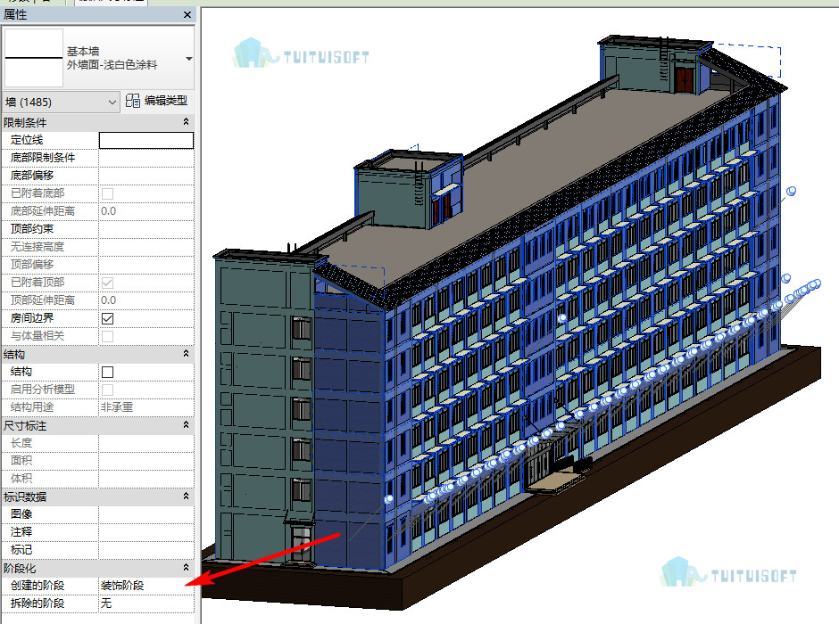Toggle the 房间边界 checkbox

pos(107,318)
